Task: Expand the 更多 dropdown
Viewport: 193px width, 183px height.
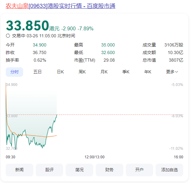Action: pyautogui.click(x=172, y=72)
